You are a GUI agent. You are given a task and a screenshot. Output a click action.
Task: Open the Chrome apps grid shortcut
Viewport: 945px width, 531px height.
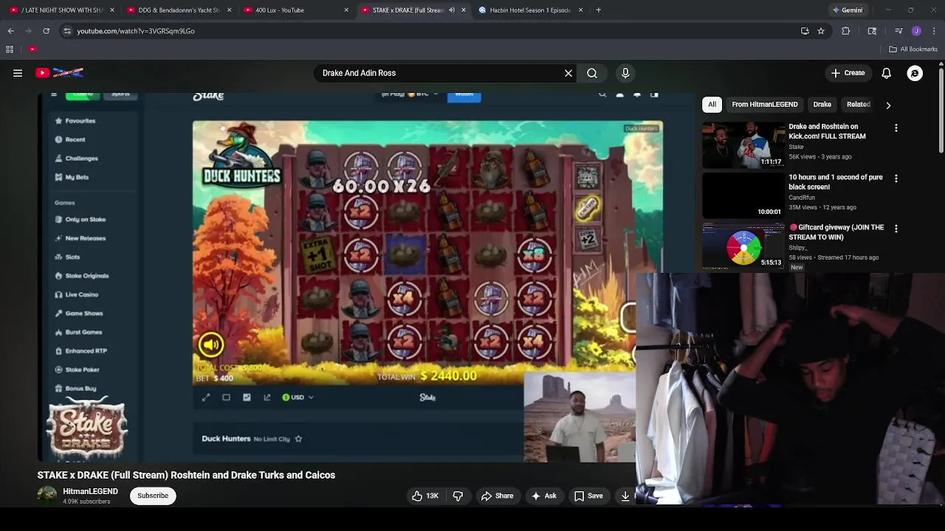point(10,49)
